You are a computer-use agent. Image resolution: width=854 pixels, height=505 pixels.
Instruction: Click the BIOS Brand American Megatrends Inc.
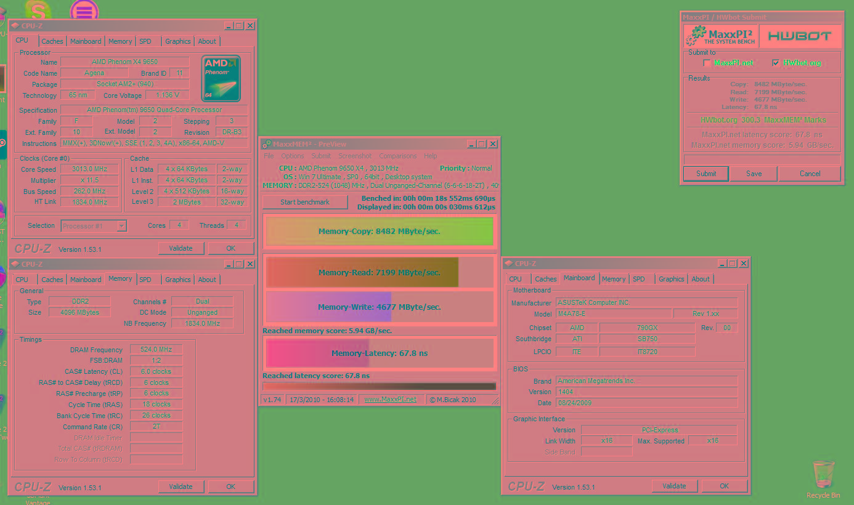tap(646, 381)
